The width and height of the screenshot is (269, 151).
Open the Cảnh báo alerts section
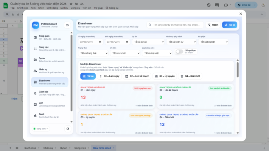pos(49,92)
